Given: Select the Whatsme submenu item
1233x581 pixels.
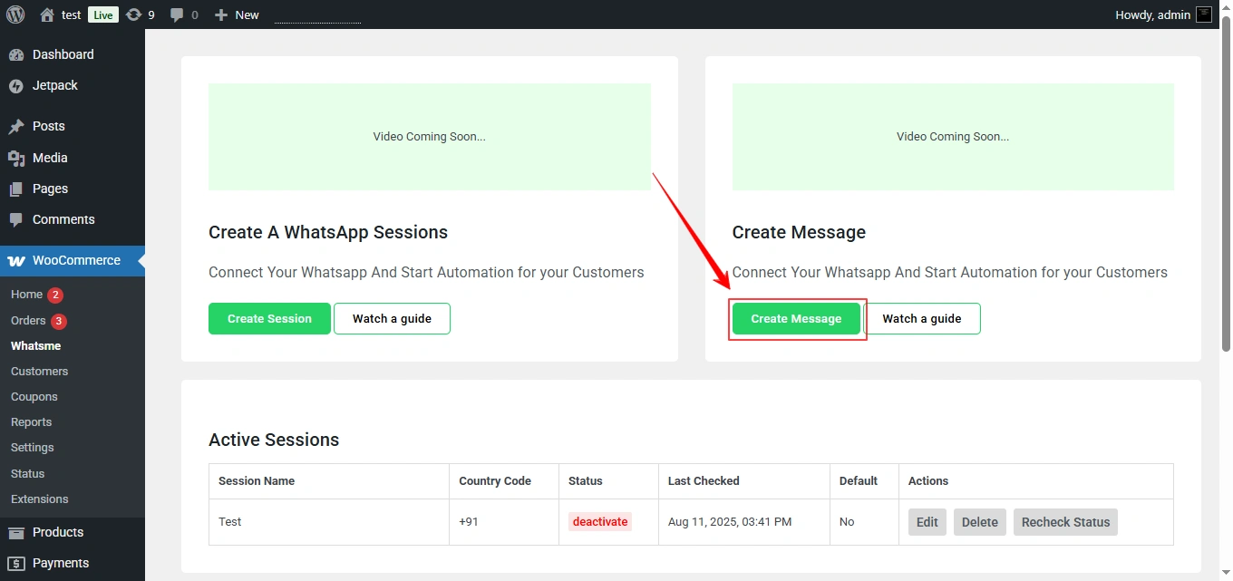Looking at the screenshot, I should pos(35,345).
